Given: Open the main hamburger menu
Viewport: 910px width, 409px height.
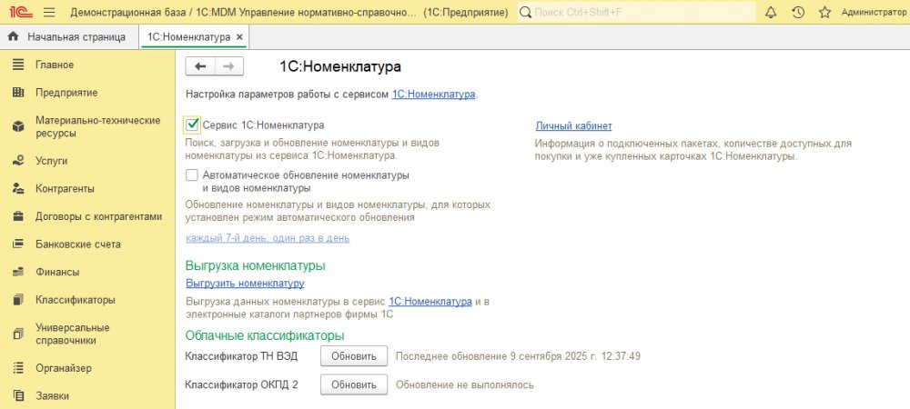Looking at the screenshot, I should point(48,13).
